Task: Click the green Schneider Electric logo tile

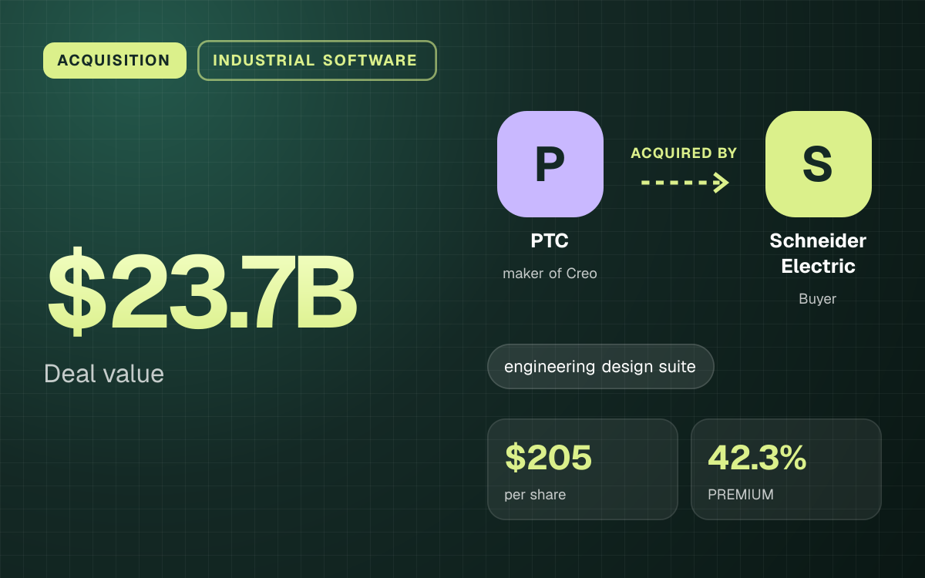Action: pos(818,164)
